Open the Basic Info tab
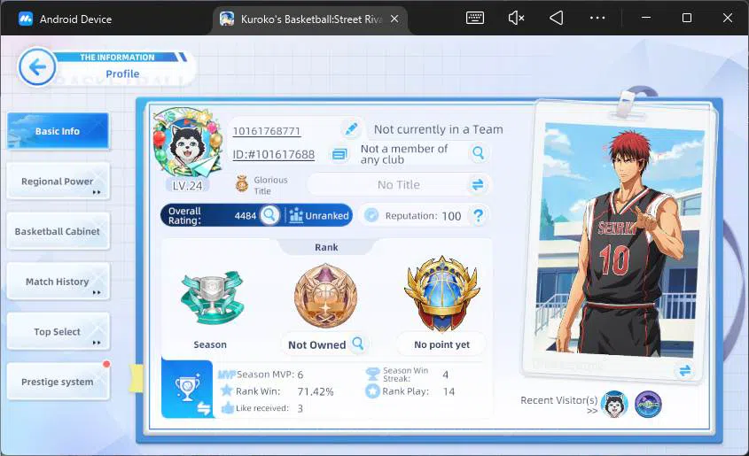749x456 pixels. point(58,131)
